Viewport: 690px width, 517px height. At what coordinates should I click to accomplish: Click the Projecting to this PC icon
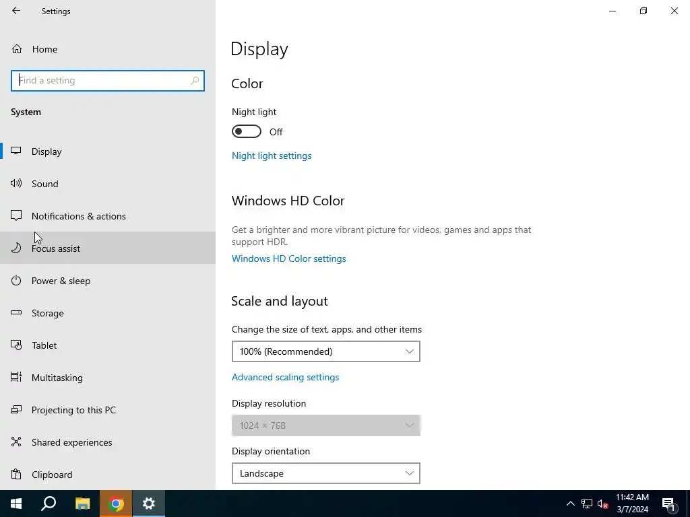pyautogui.click(x=16, y=410)
